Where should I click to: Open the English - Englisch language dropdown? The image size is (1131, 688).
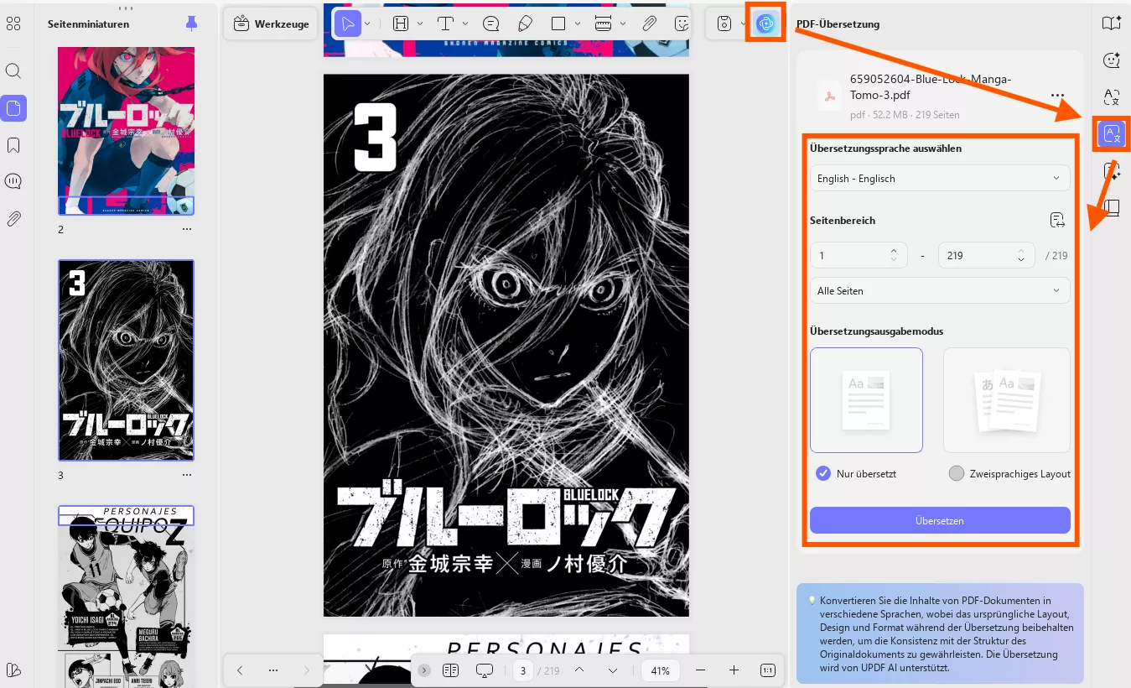click(x=940, y=178)
